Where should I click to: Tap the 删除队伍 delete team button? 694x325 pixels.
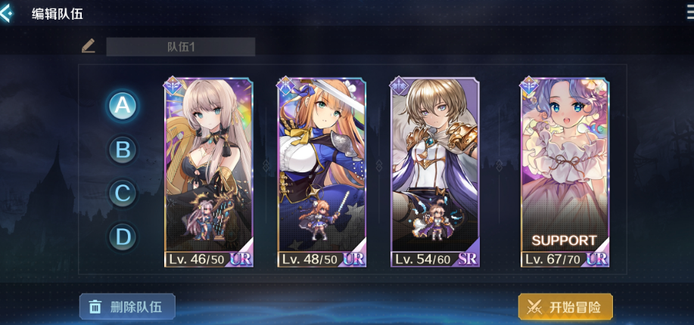(127, 307)
